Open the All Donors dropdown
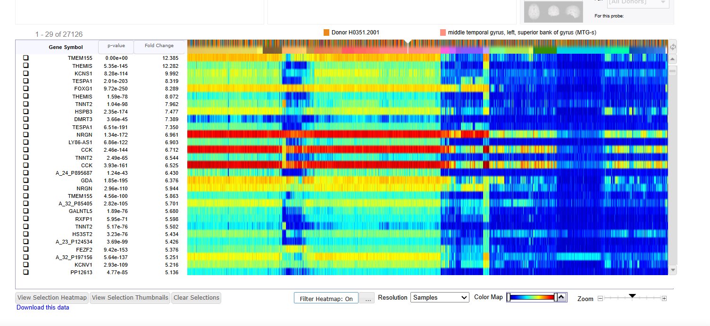 pyautogui.click(x=638, y=3)
